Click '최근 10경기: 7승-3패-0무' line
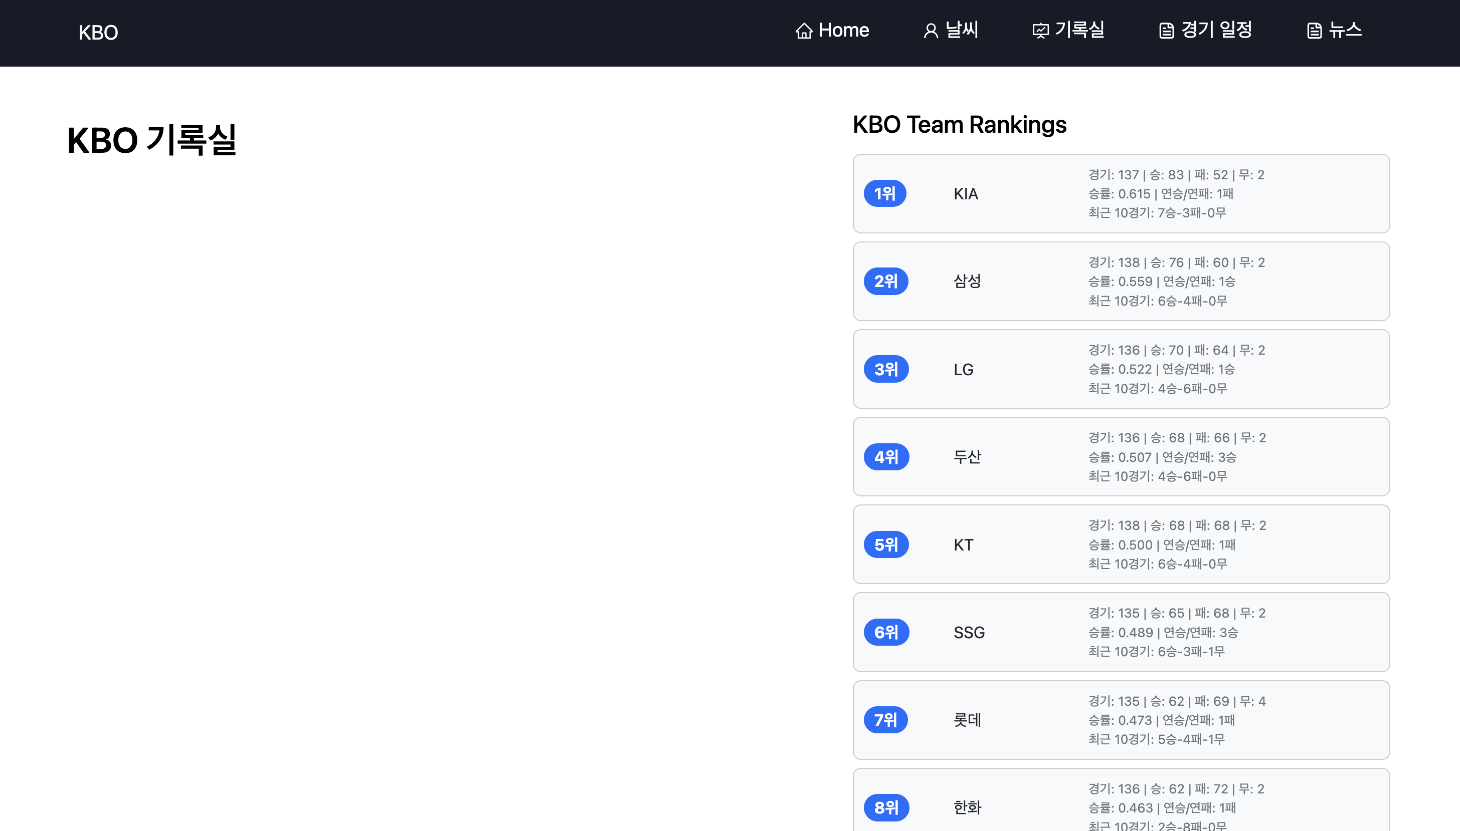 tap(1157, 213)
